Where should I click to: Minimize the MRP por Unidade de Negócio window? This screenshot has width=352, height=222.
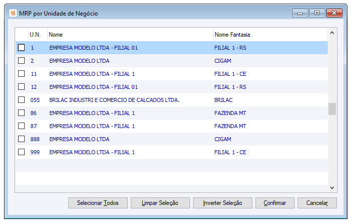(x=300, y=13)
